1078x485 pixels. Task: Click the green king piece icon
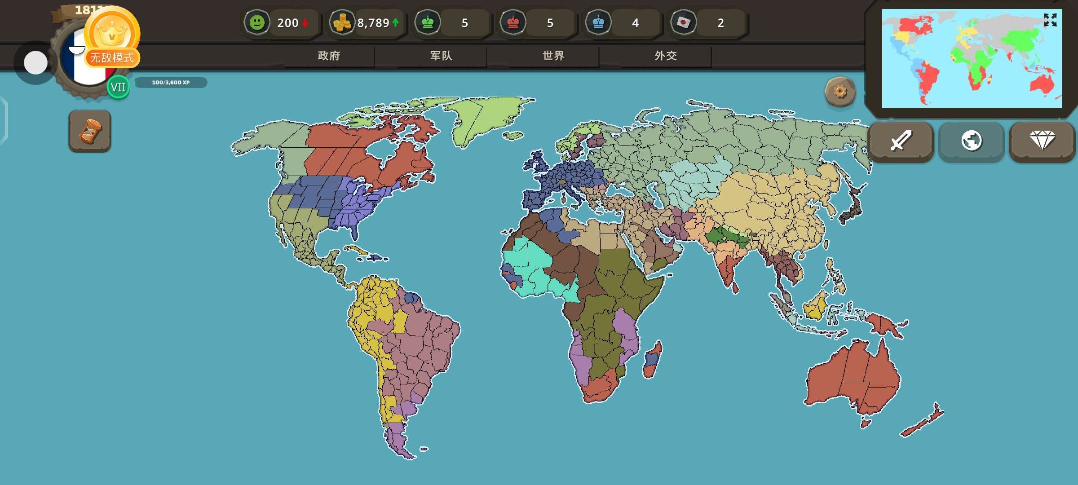coord(428,22)
